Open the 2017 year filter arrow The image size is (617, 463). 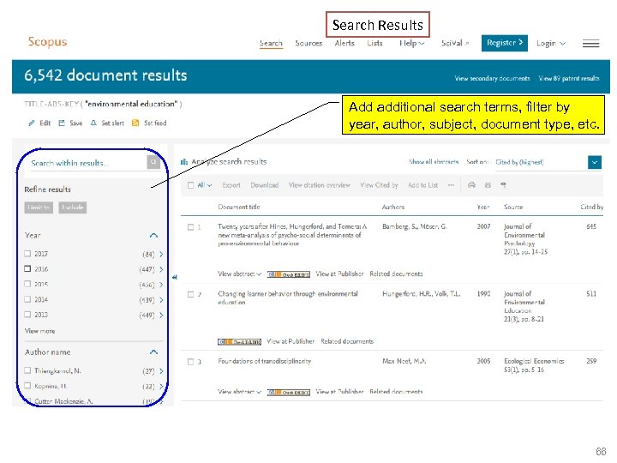[x=161, y=255]
